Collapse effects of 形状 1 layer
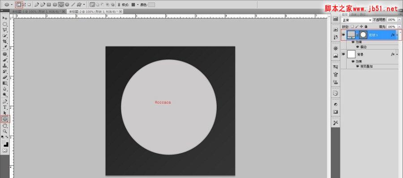This screenshot has height=178, width=403. [x=397, y=35]
